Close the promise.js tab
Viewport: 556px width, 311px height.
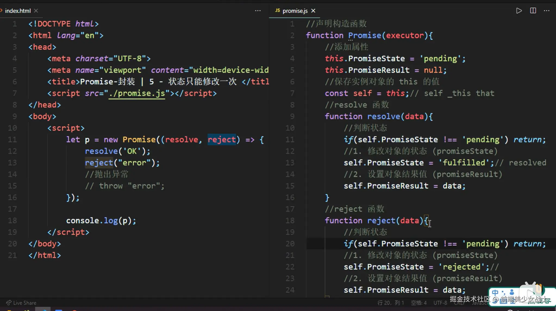click(x=313, y=11)
